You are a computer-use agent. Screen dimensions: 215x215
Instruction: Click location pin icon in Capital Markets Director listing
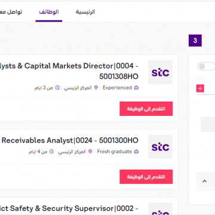click(x=96, y=88)
